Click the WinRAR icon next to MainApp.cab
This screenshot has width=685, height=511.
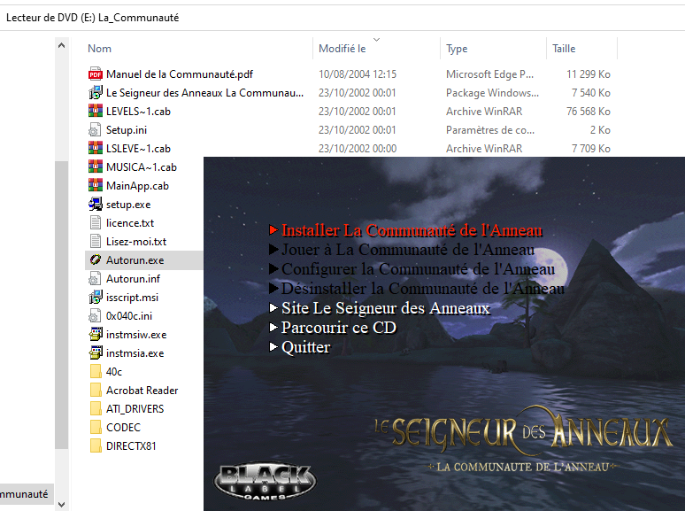pyautogui.click(x=96, y=186)
